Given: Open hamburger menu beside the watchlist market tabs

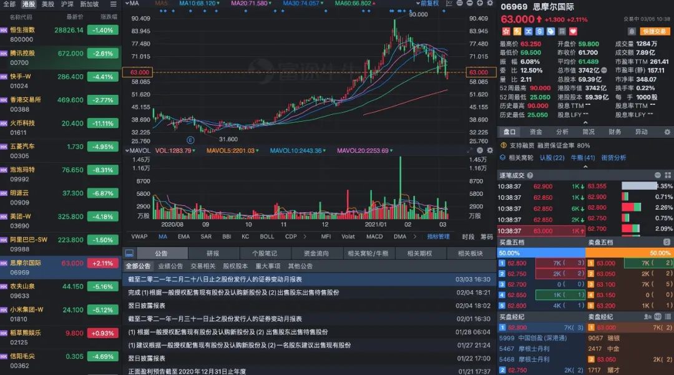Looking at the screenshot, I should (113, 4).
